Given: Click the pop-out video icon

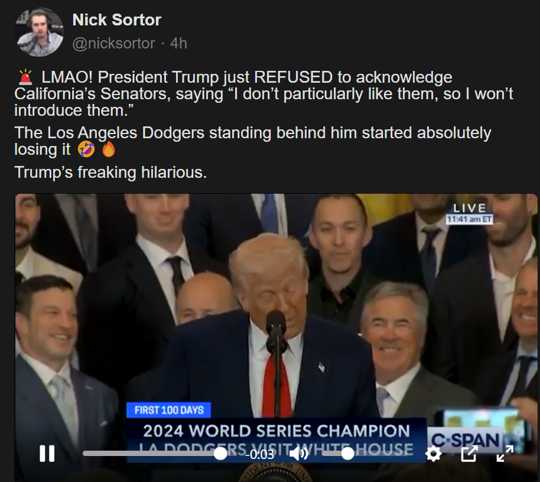Looking at the screenshot, I should click(469, 454).
